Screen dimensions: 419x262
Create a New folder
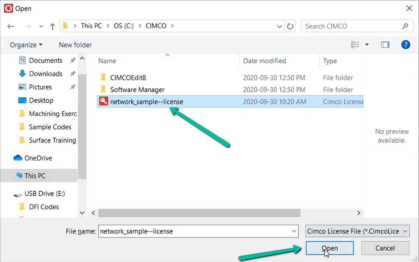tap(75, 45)
